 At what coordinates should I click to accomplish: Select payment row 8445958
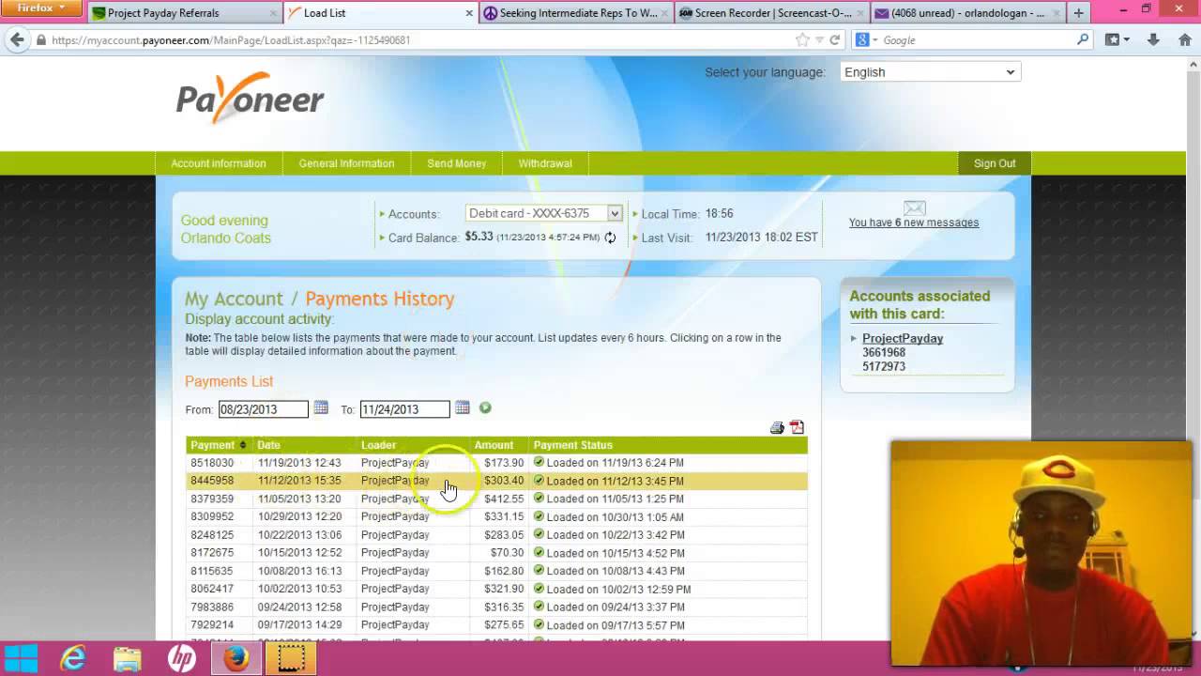coord(496,481)
